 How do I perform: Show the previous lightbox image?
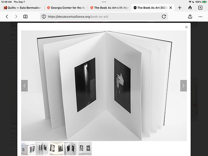point(24,86)
